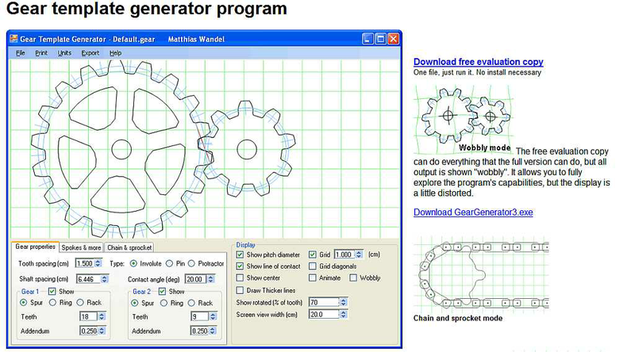
Task: Click Download free evaluation copy link
Action: (x=478, y=62)
